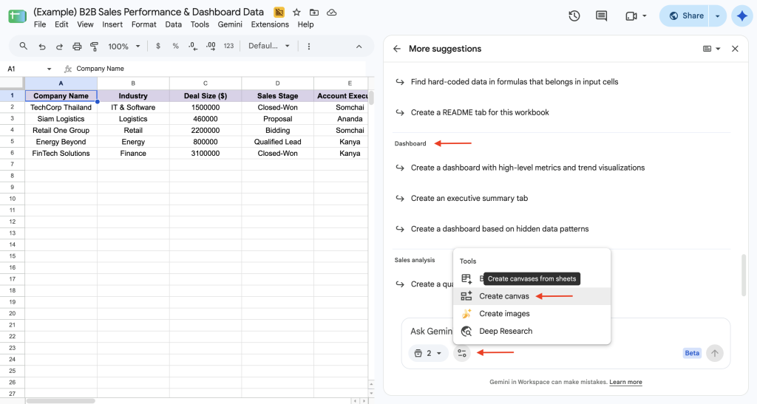Collapse the toolbar with chevron

359,47
